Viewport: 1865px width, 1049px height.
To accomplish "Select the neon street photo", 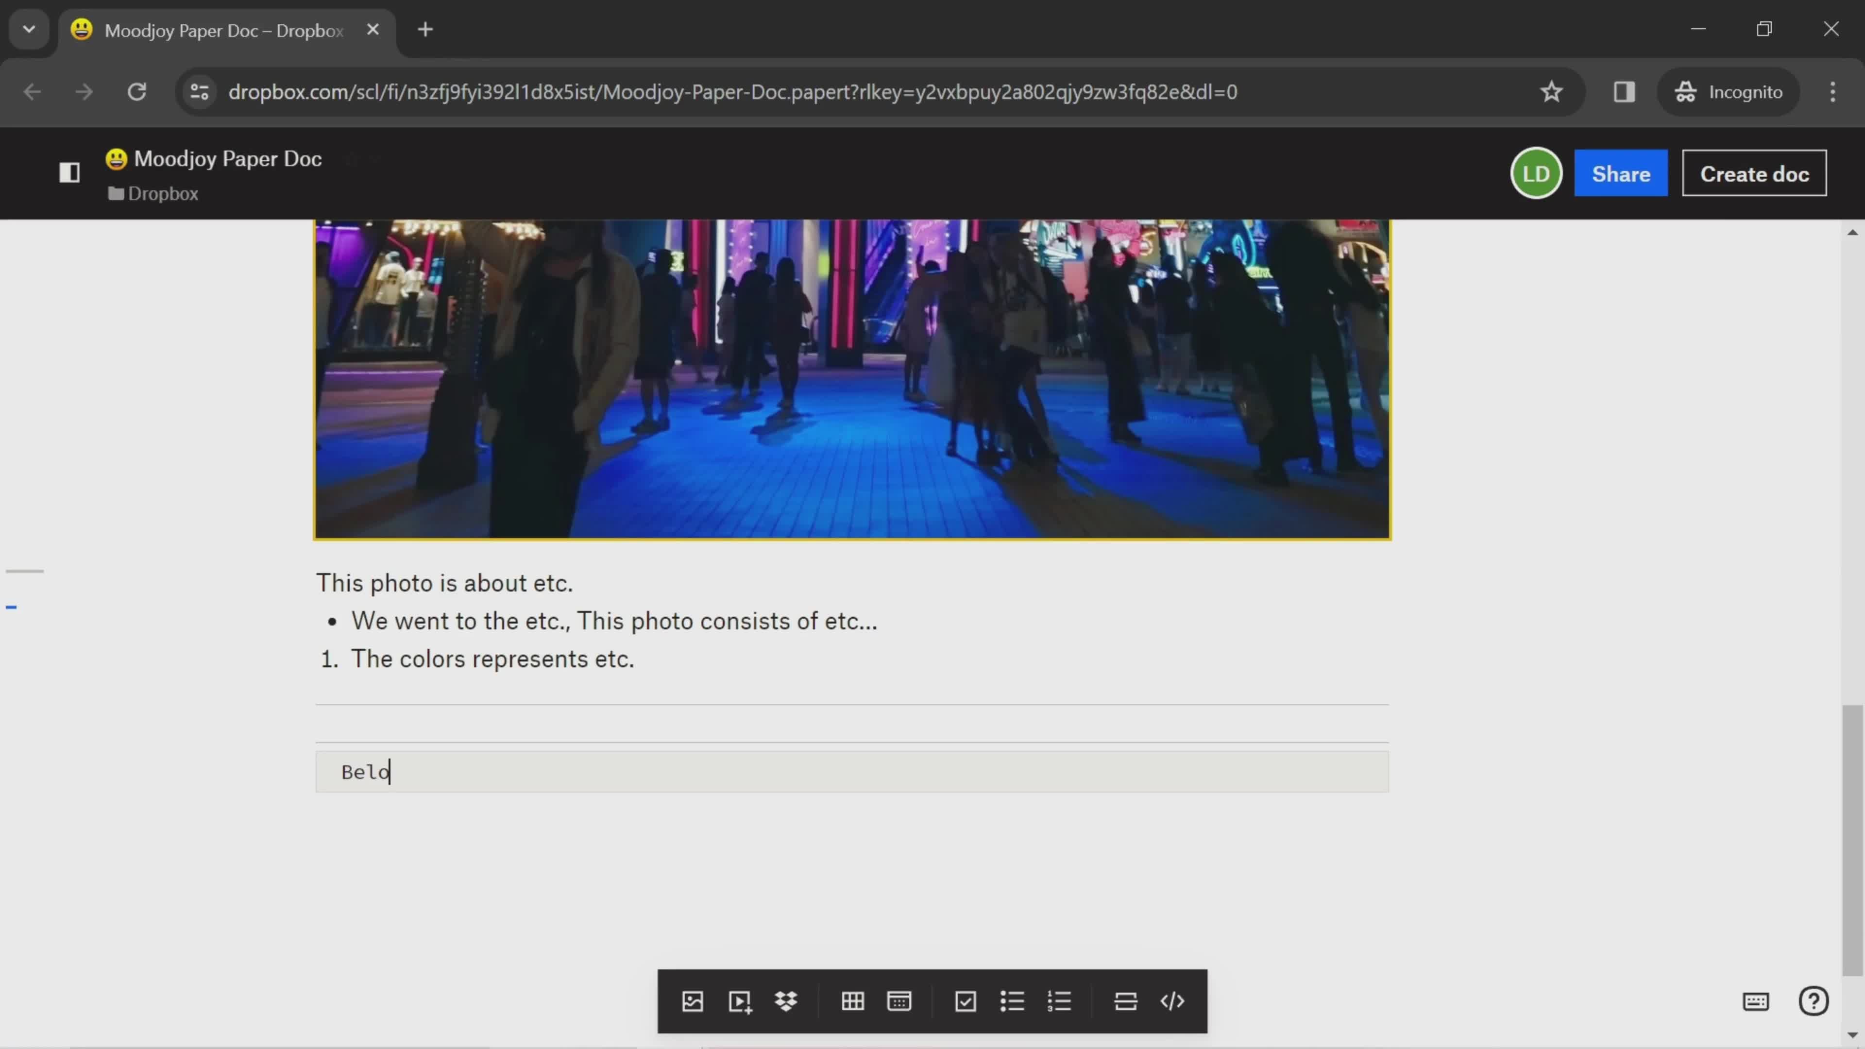I will point(852,379).
